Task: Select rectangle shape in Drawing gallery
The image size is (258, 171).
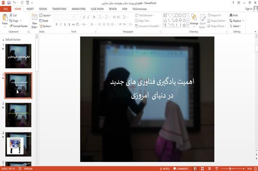Action: [177, 15]
